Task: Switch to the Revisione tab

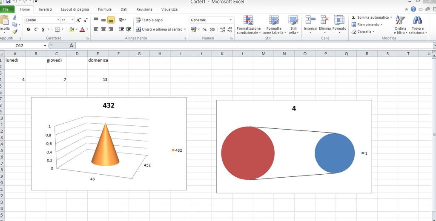Action: (x=144, y=9)
